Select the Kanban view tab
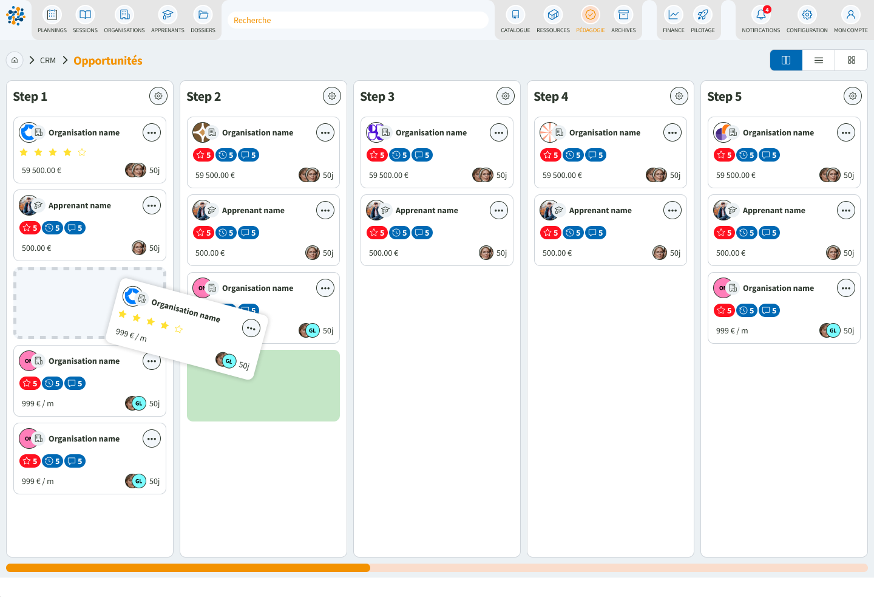Viewport: 874px width, 597px height. (785, 60)
